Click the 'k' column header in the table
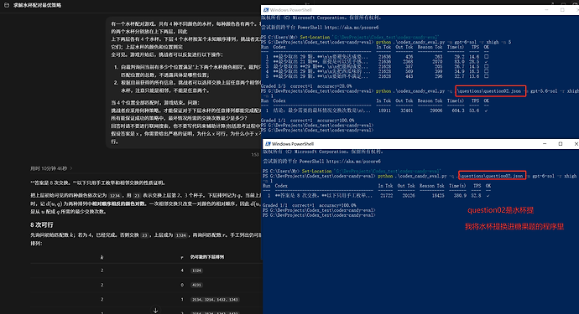Image resolution: width=579 pixels, height=314 pixels. tap(102, 257)
